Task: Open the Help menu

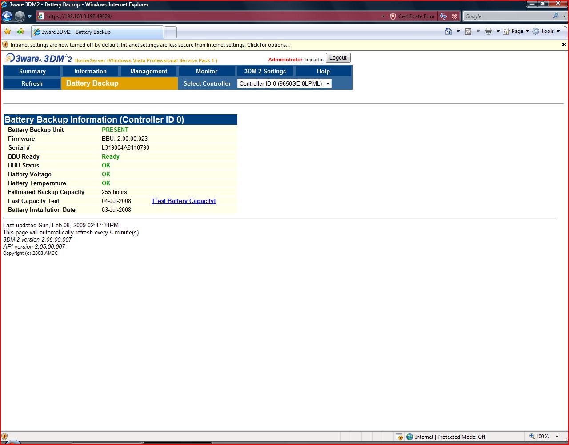Action: tap(323, 71)
